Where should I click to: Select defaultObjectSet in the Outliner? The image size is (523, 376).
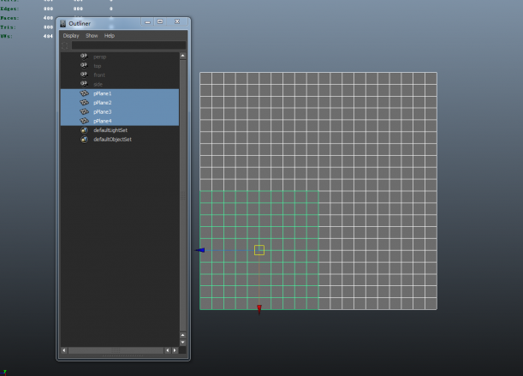coord(120,139)
